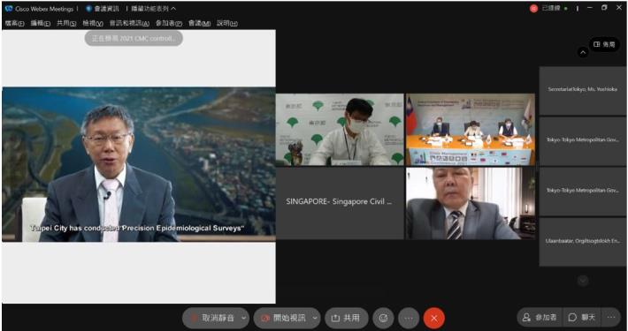Open the more options ellipsis in center controls
This screenshot has width=628, height=331.
pyautogui.click(x=409, y=319)
